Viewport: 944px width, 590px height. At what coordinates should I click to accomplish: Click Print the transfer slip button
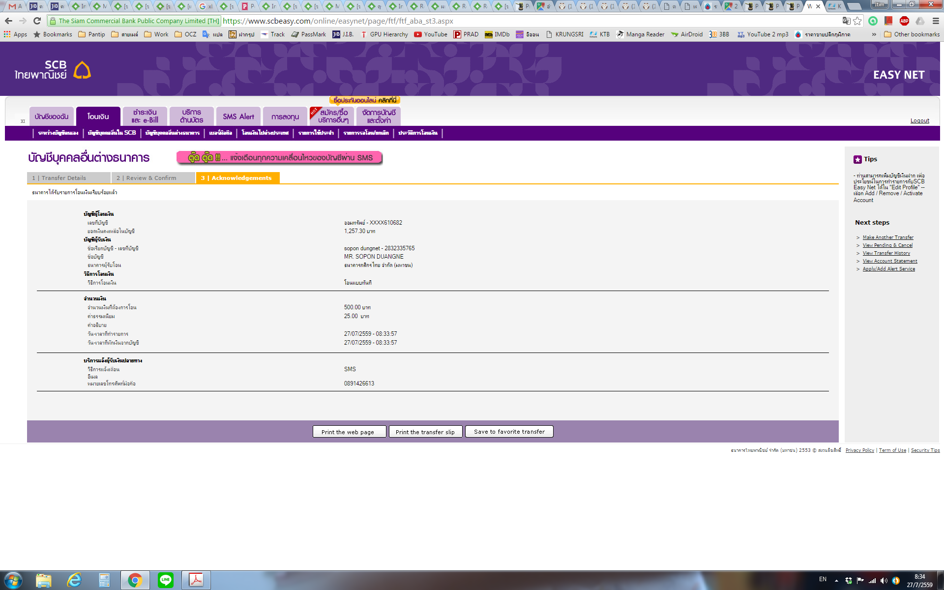[425, 432]
